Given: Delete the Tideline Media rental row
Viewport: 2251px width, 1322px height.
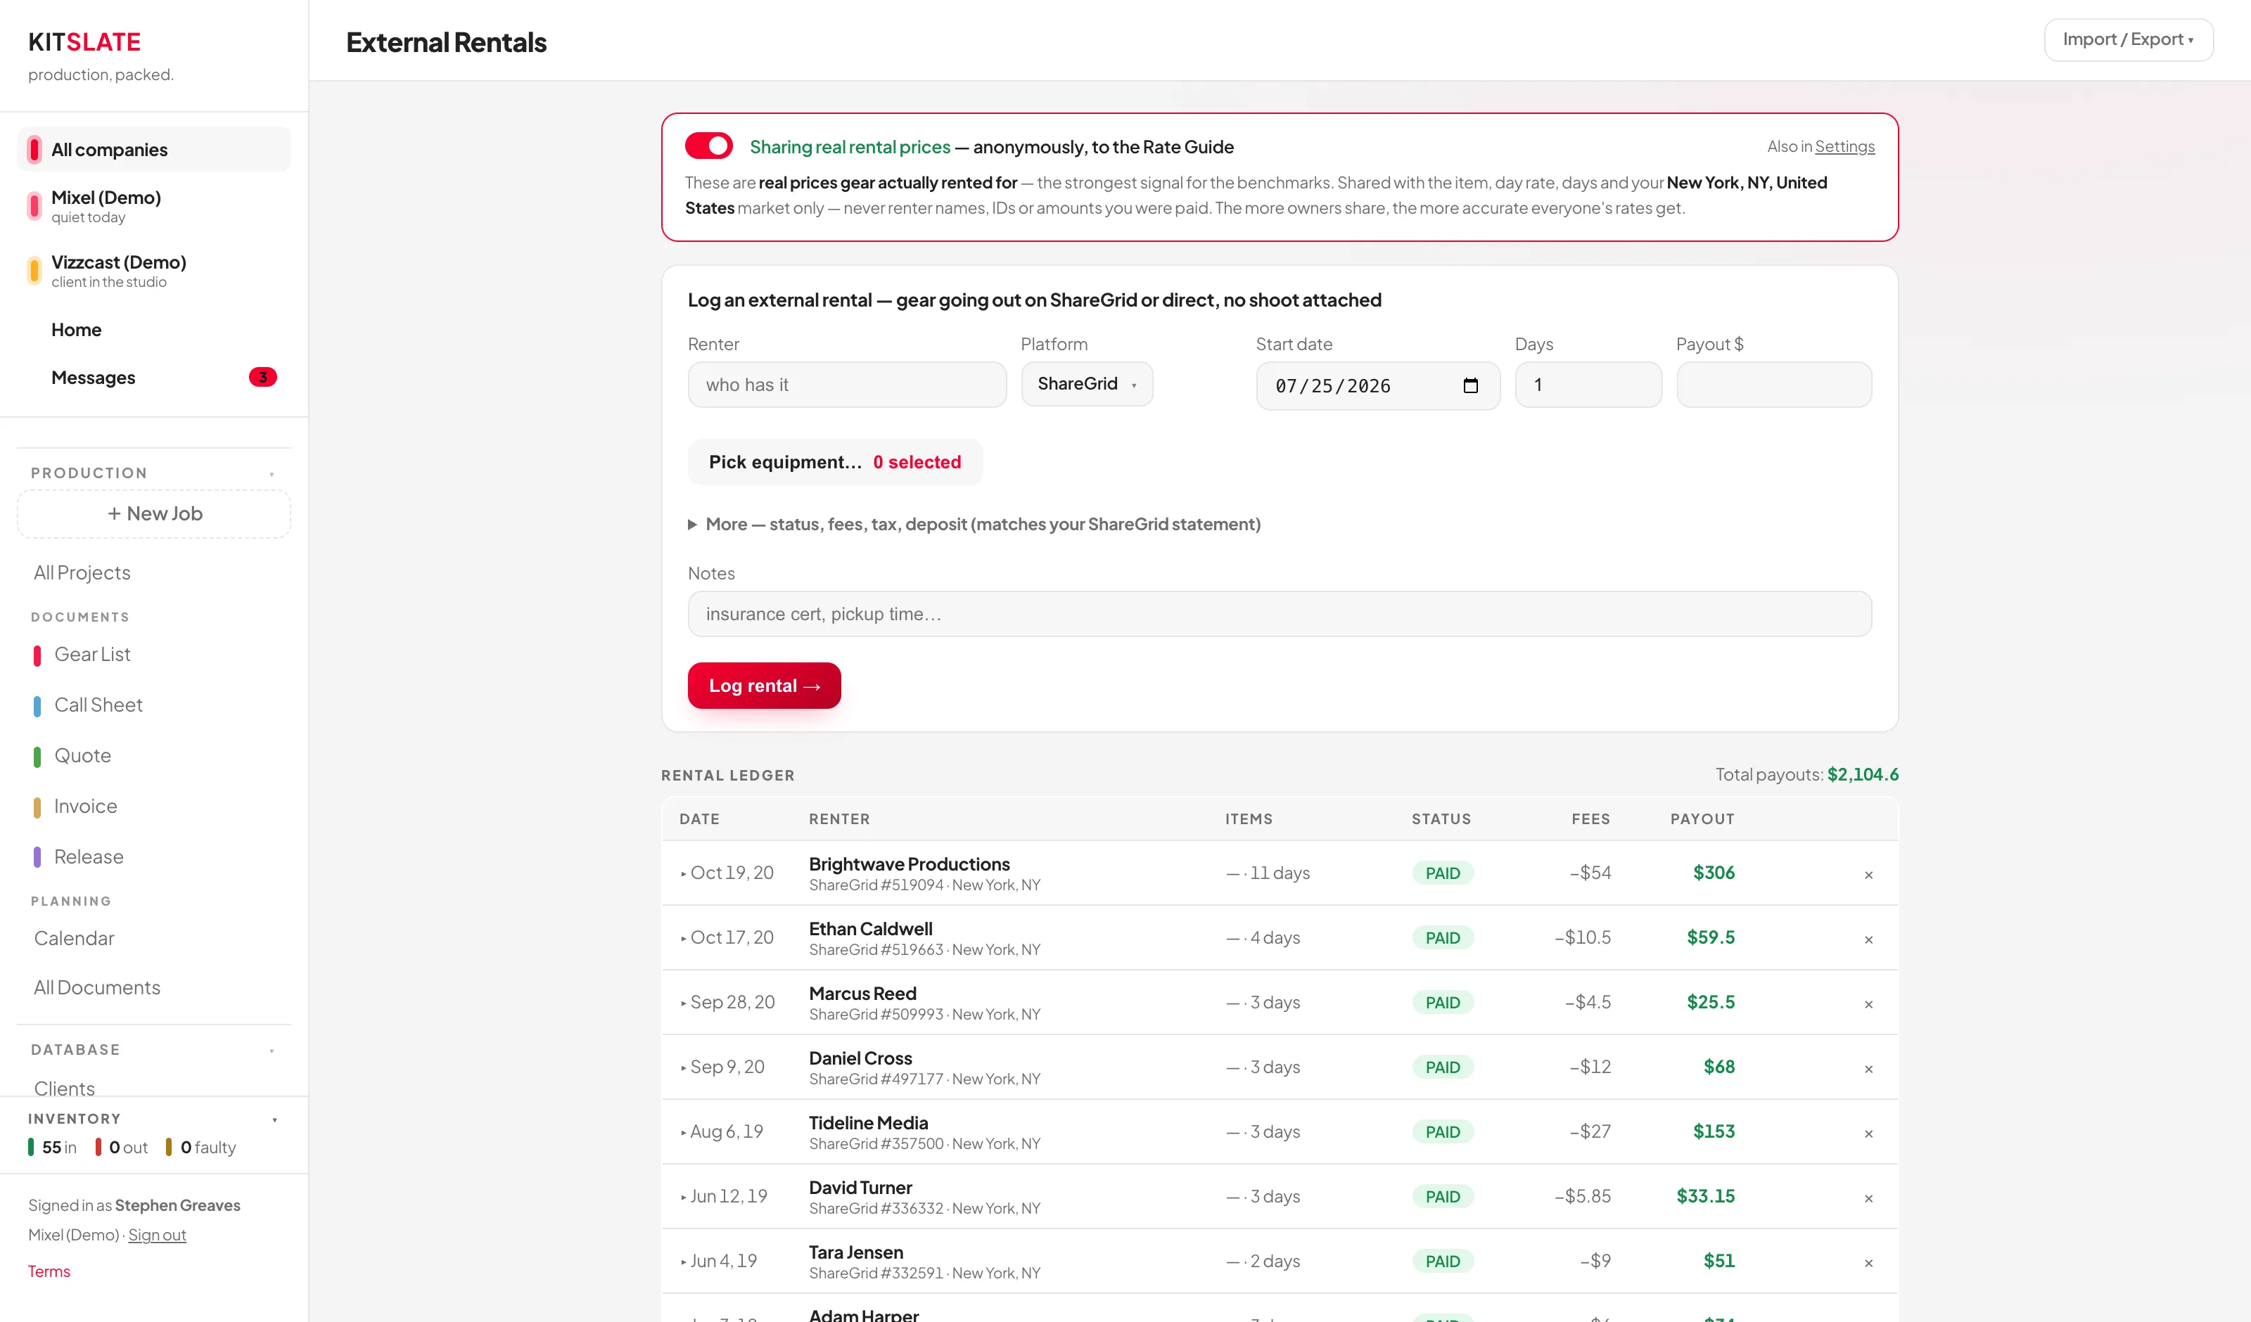Looking at the screenshot, I should click(x=1868, y=1134).
